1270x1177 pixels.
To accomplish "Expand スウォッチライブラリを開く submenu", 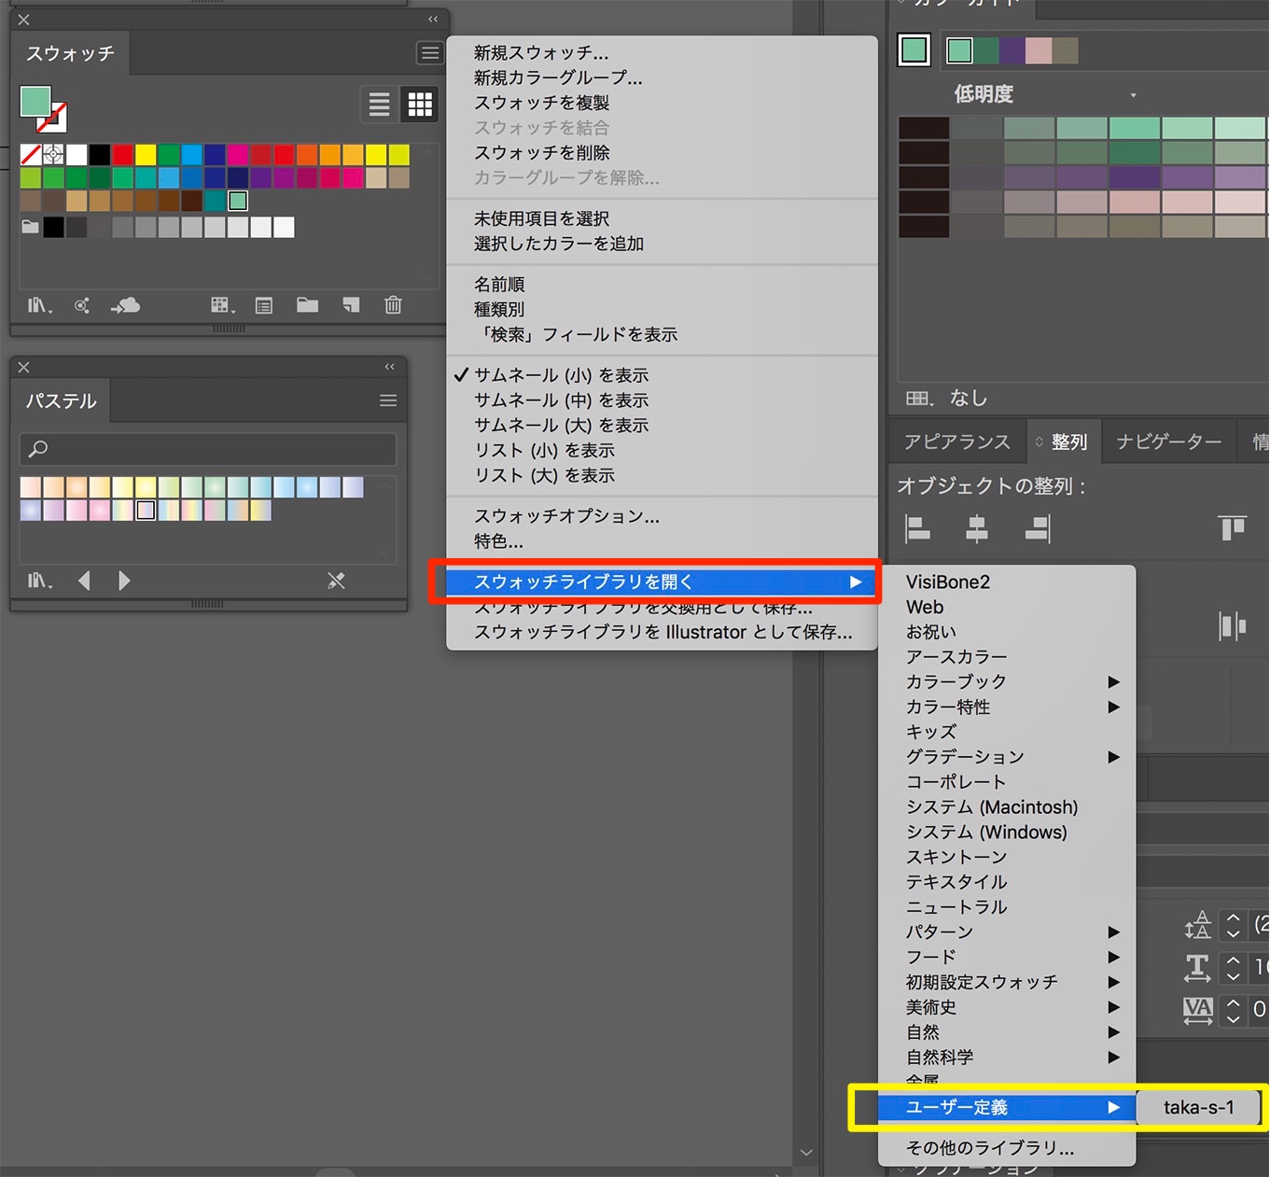I will point(663,582).
